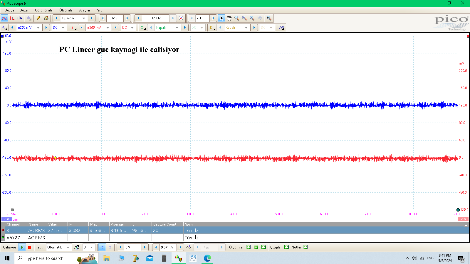Image resolution: width=470 pixels, height=264 pixels.
Task: Click the Home display icon
Action: click(x=46, y=18)
